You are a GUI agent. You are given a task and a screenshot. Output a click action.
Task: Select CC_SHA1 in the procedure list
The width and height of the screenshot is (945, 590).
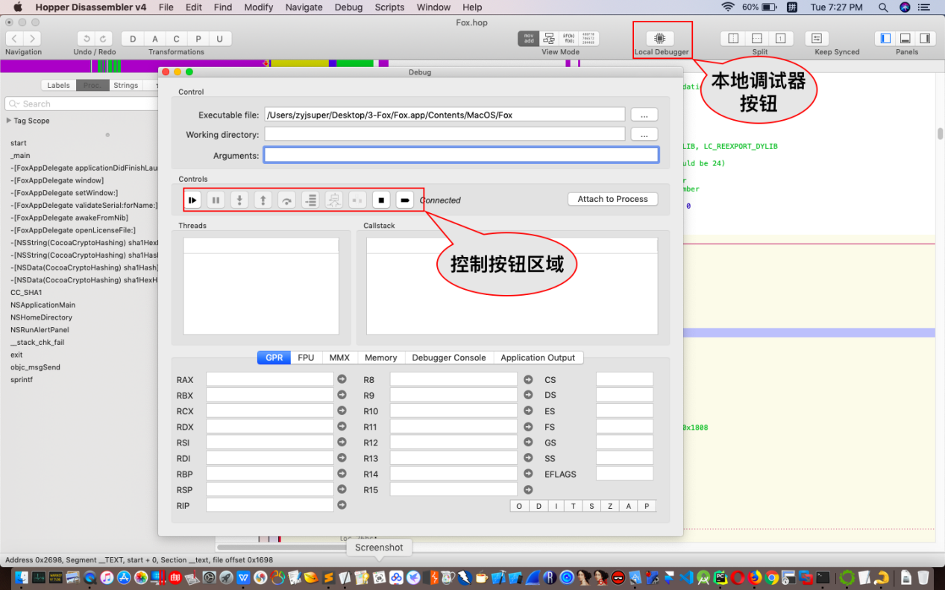[26, 292]
